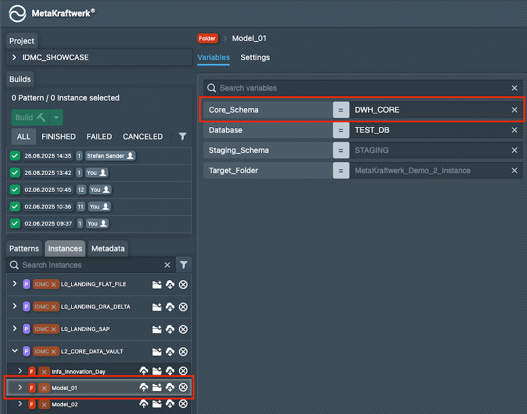
Task: Open the dropdown arrow beside Build button
Action: tap(56, 118)
